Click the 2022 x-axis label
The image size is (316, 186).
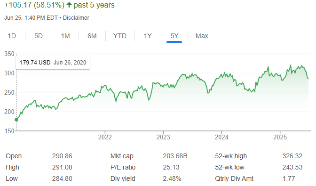105,137
